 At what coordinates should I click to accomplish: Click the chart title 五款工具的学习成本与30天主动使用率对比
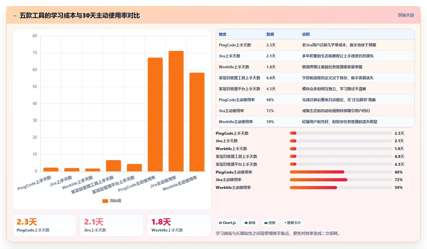point(80,16)
